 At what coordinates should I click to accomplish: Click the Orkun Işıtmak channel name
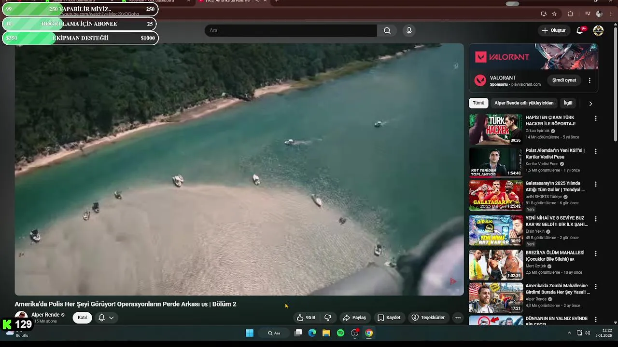[537, 131]
